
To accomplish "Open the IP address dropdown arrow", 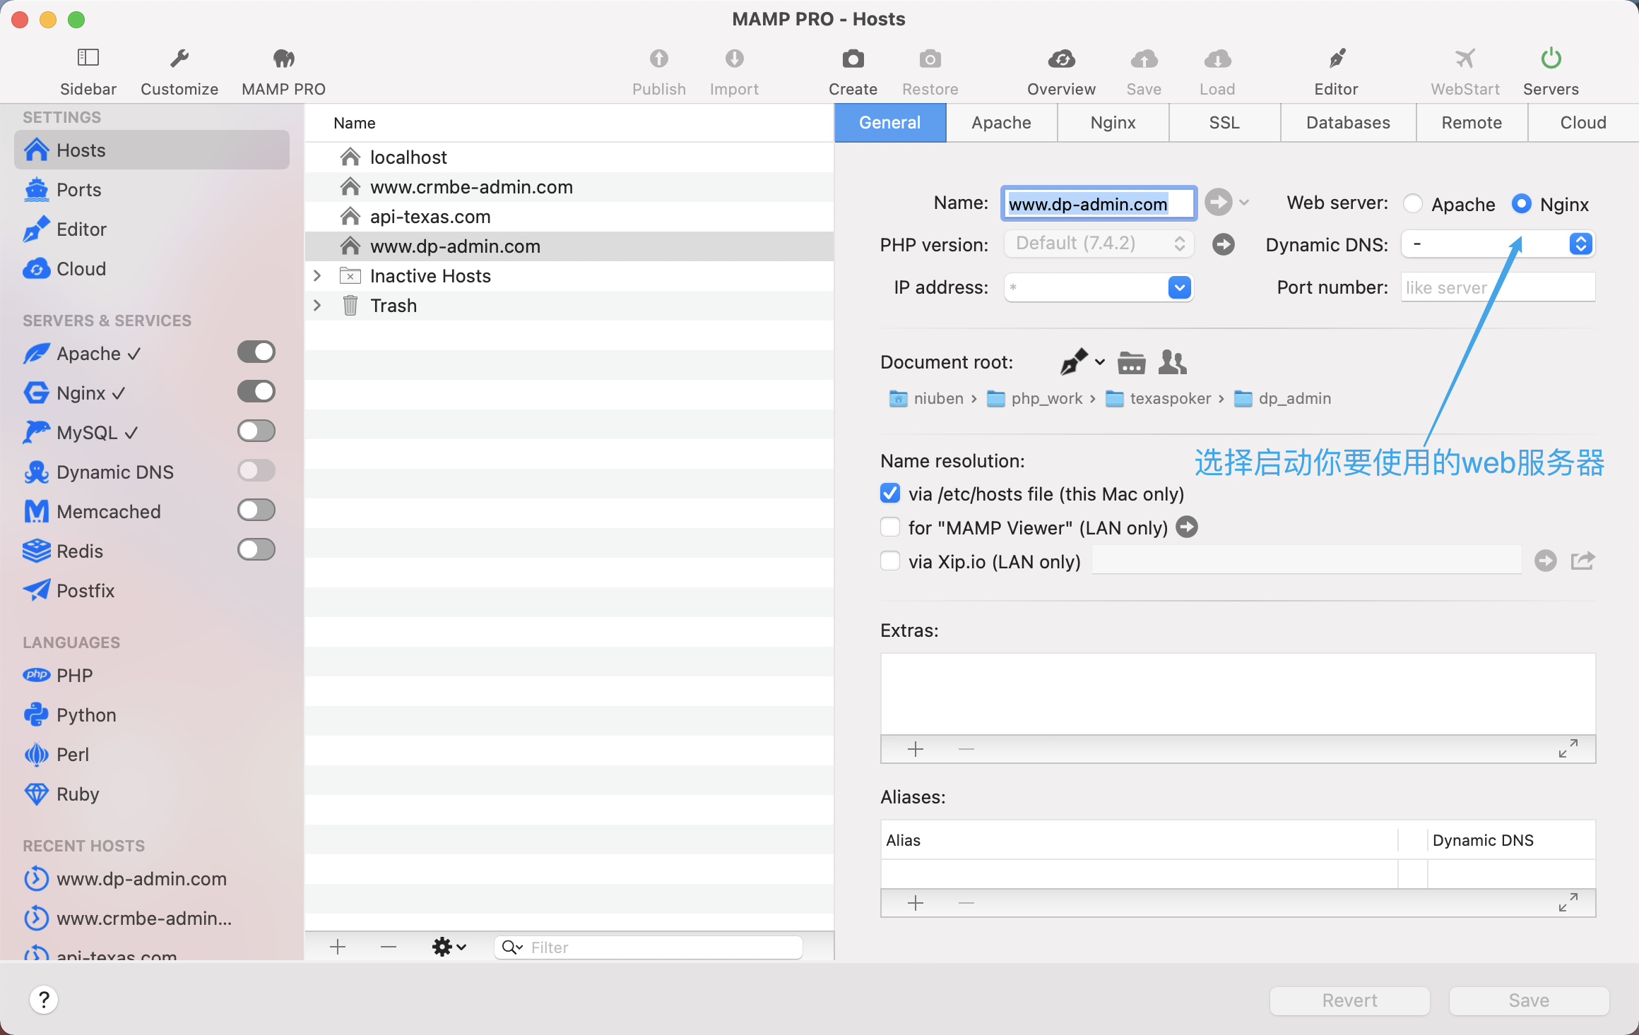I will [1179, 287].
